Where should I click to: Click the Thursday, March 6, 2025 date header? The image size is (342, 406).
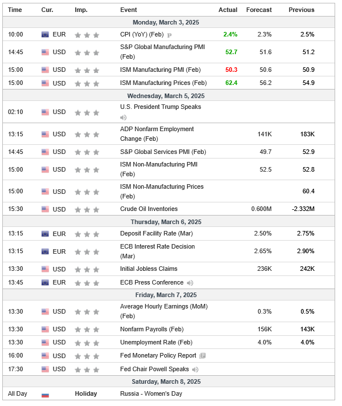click(166, 222)
